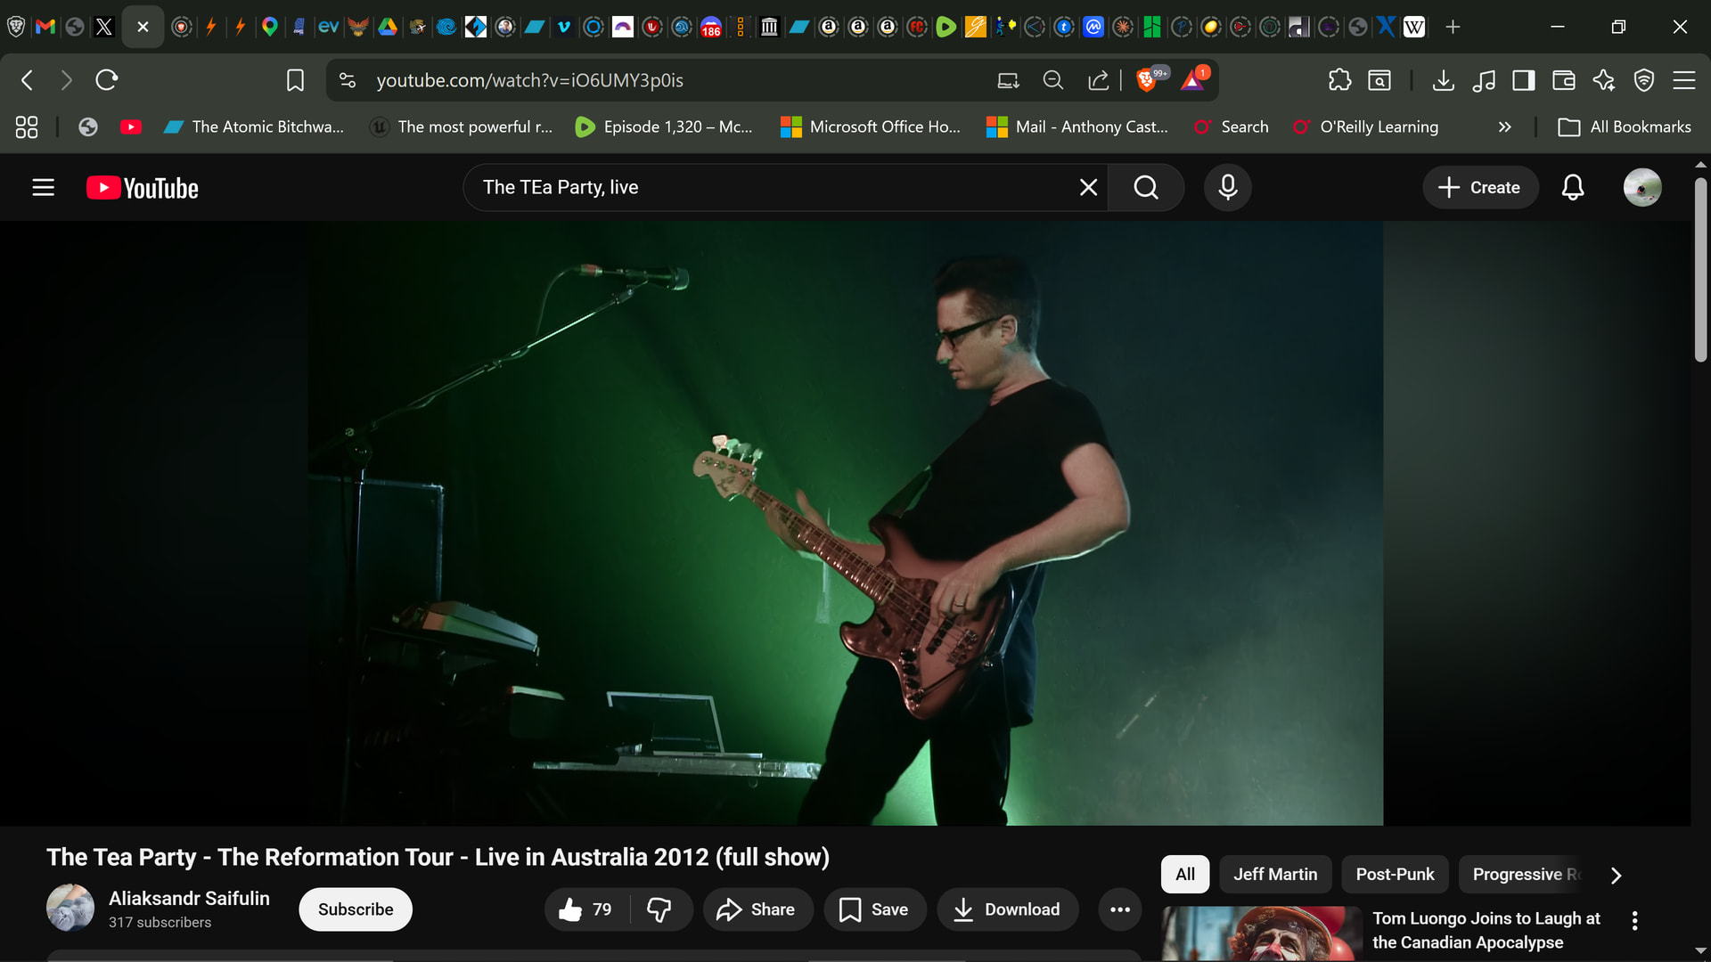Click the Create button
This screenshot has height=962, width=1711.
pos(1479,187)
